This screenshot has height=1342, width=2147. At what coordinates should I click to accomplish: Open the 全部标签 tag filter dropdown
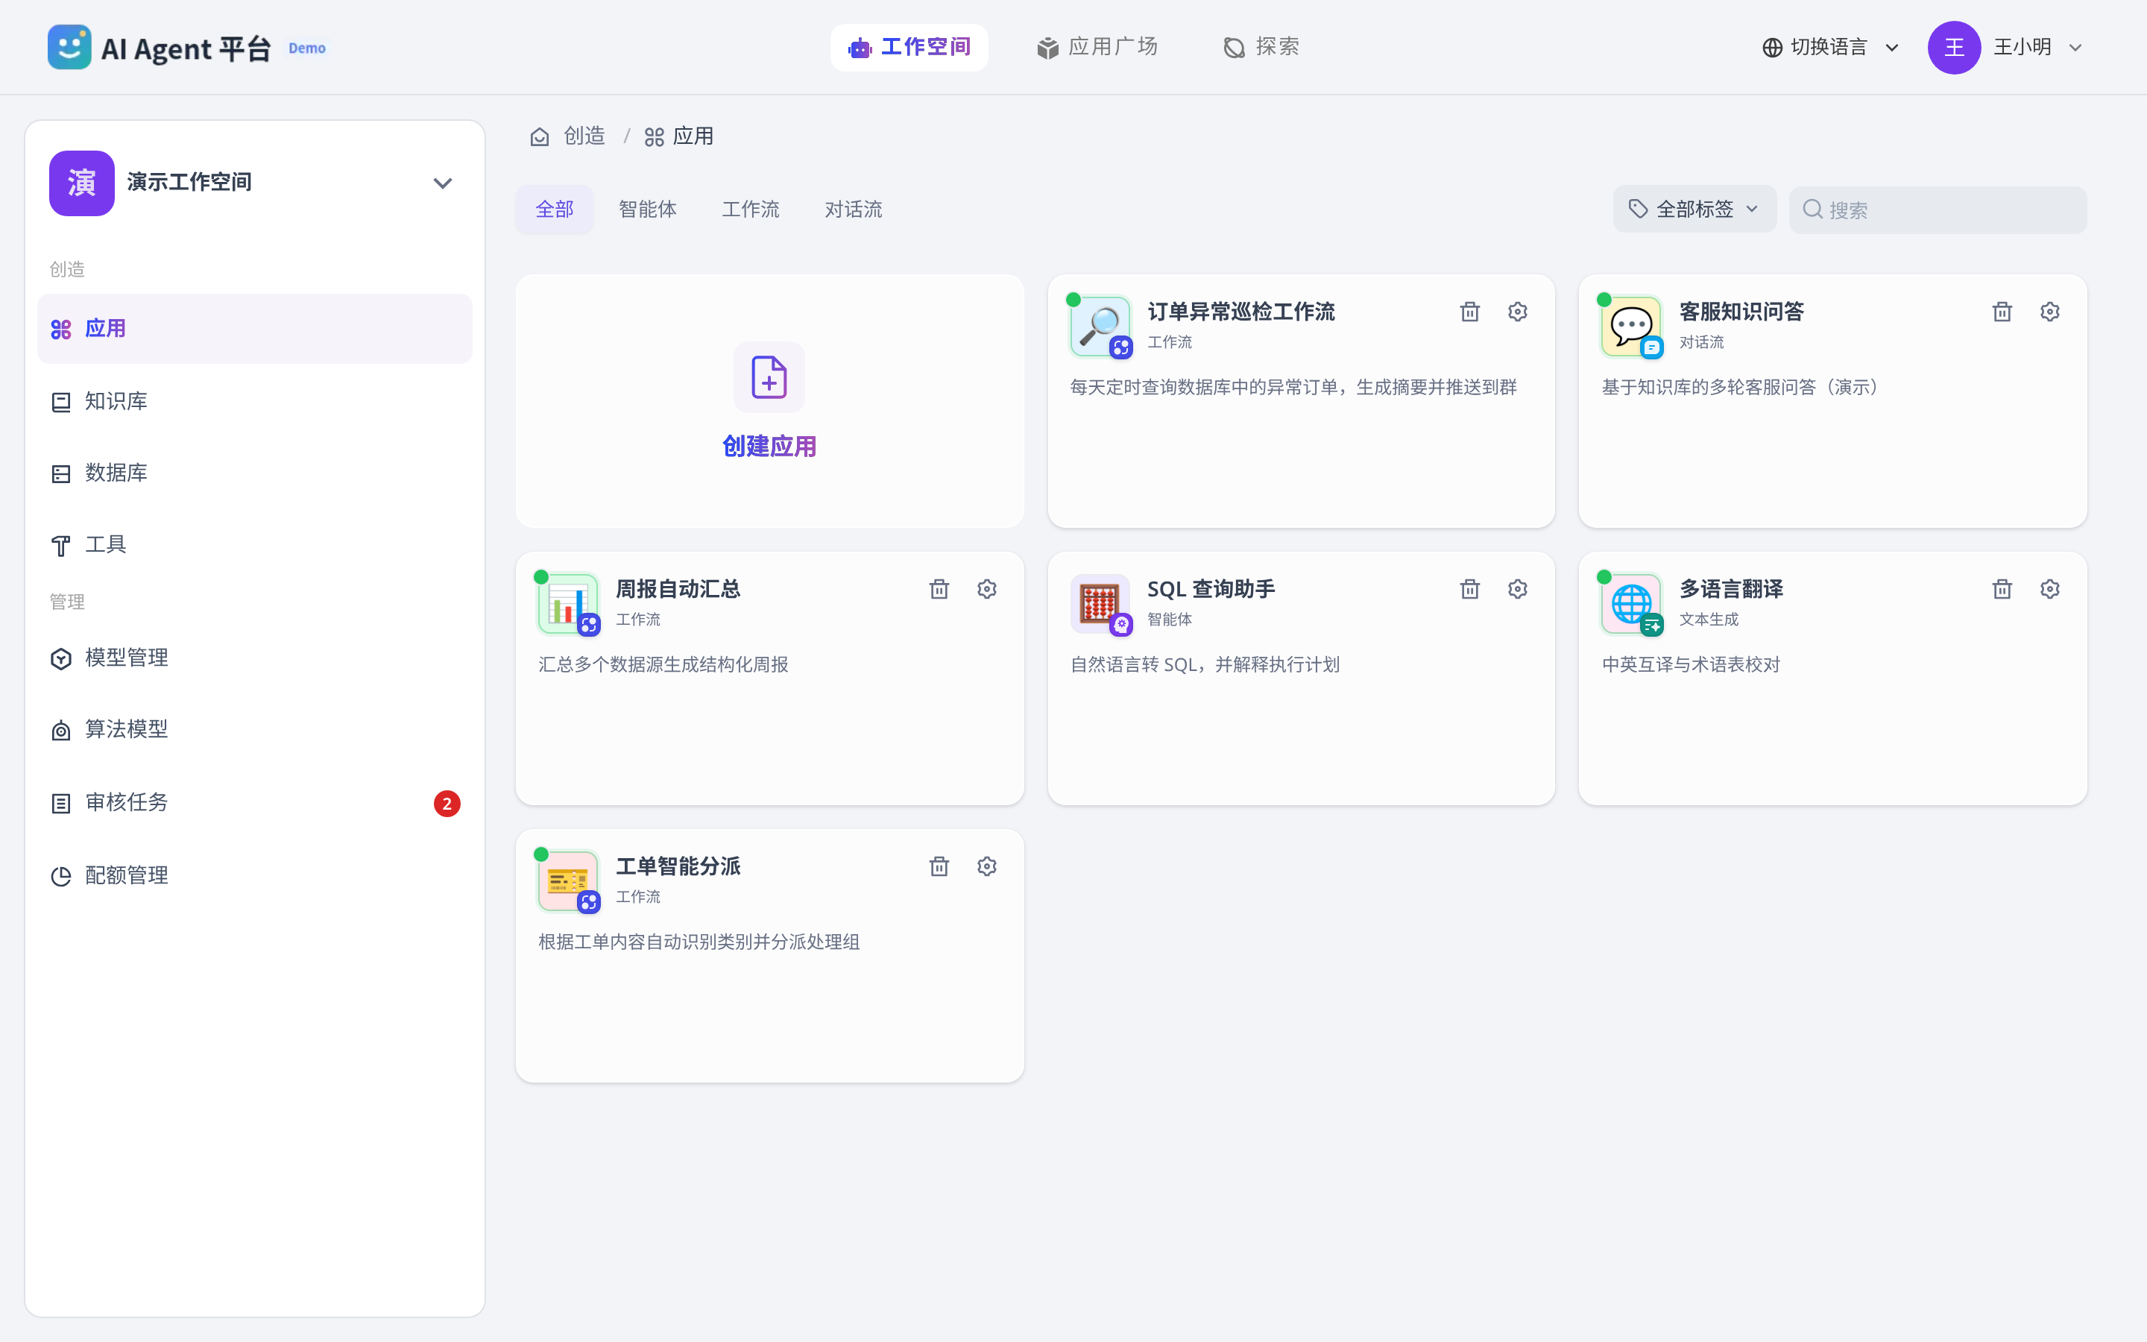click(1694, 210)
